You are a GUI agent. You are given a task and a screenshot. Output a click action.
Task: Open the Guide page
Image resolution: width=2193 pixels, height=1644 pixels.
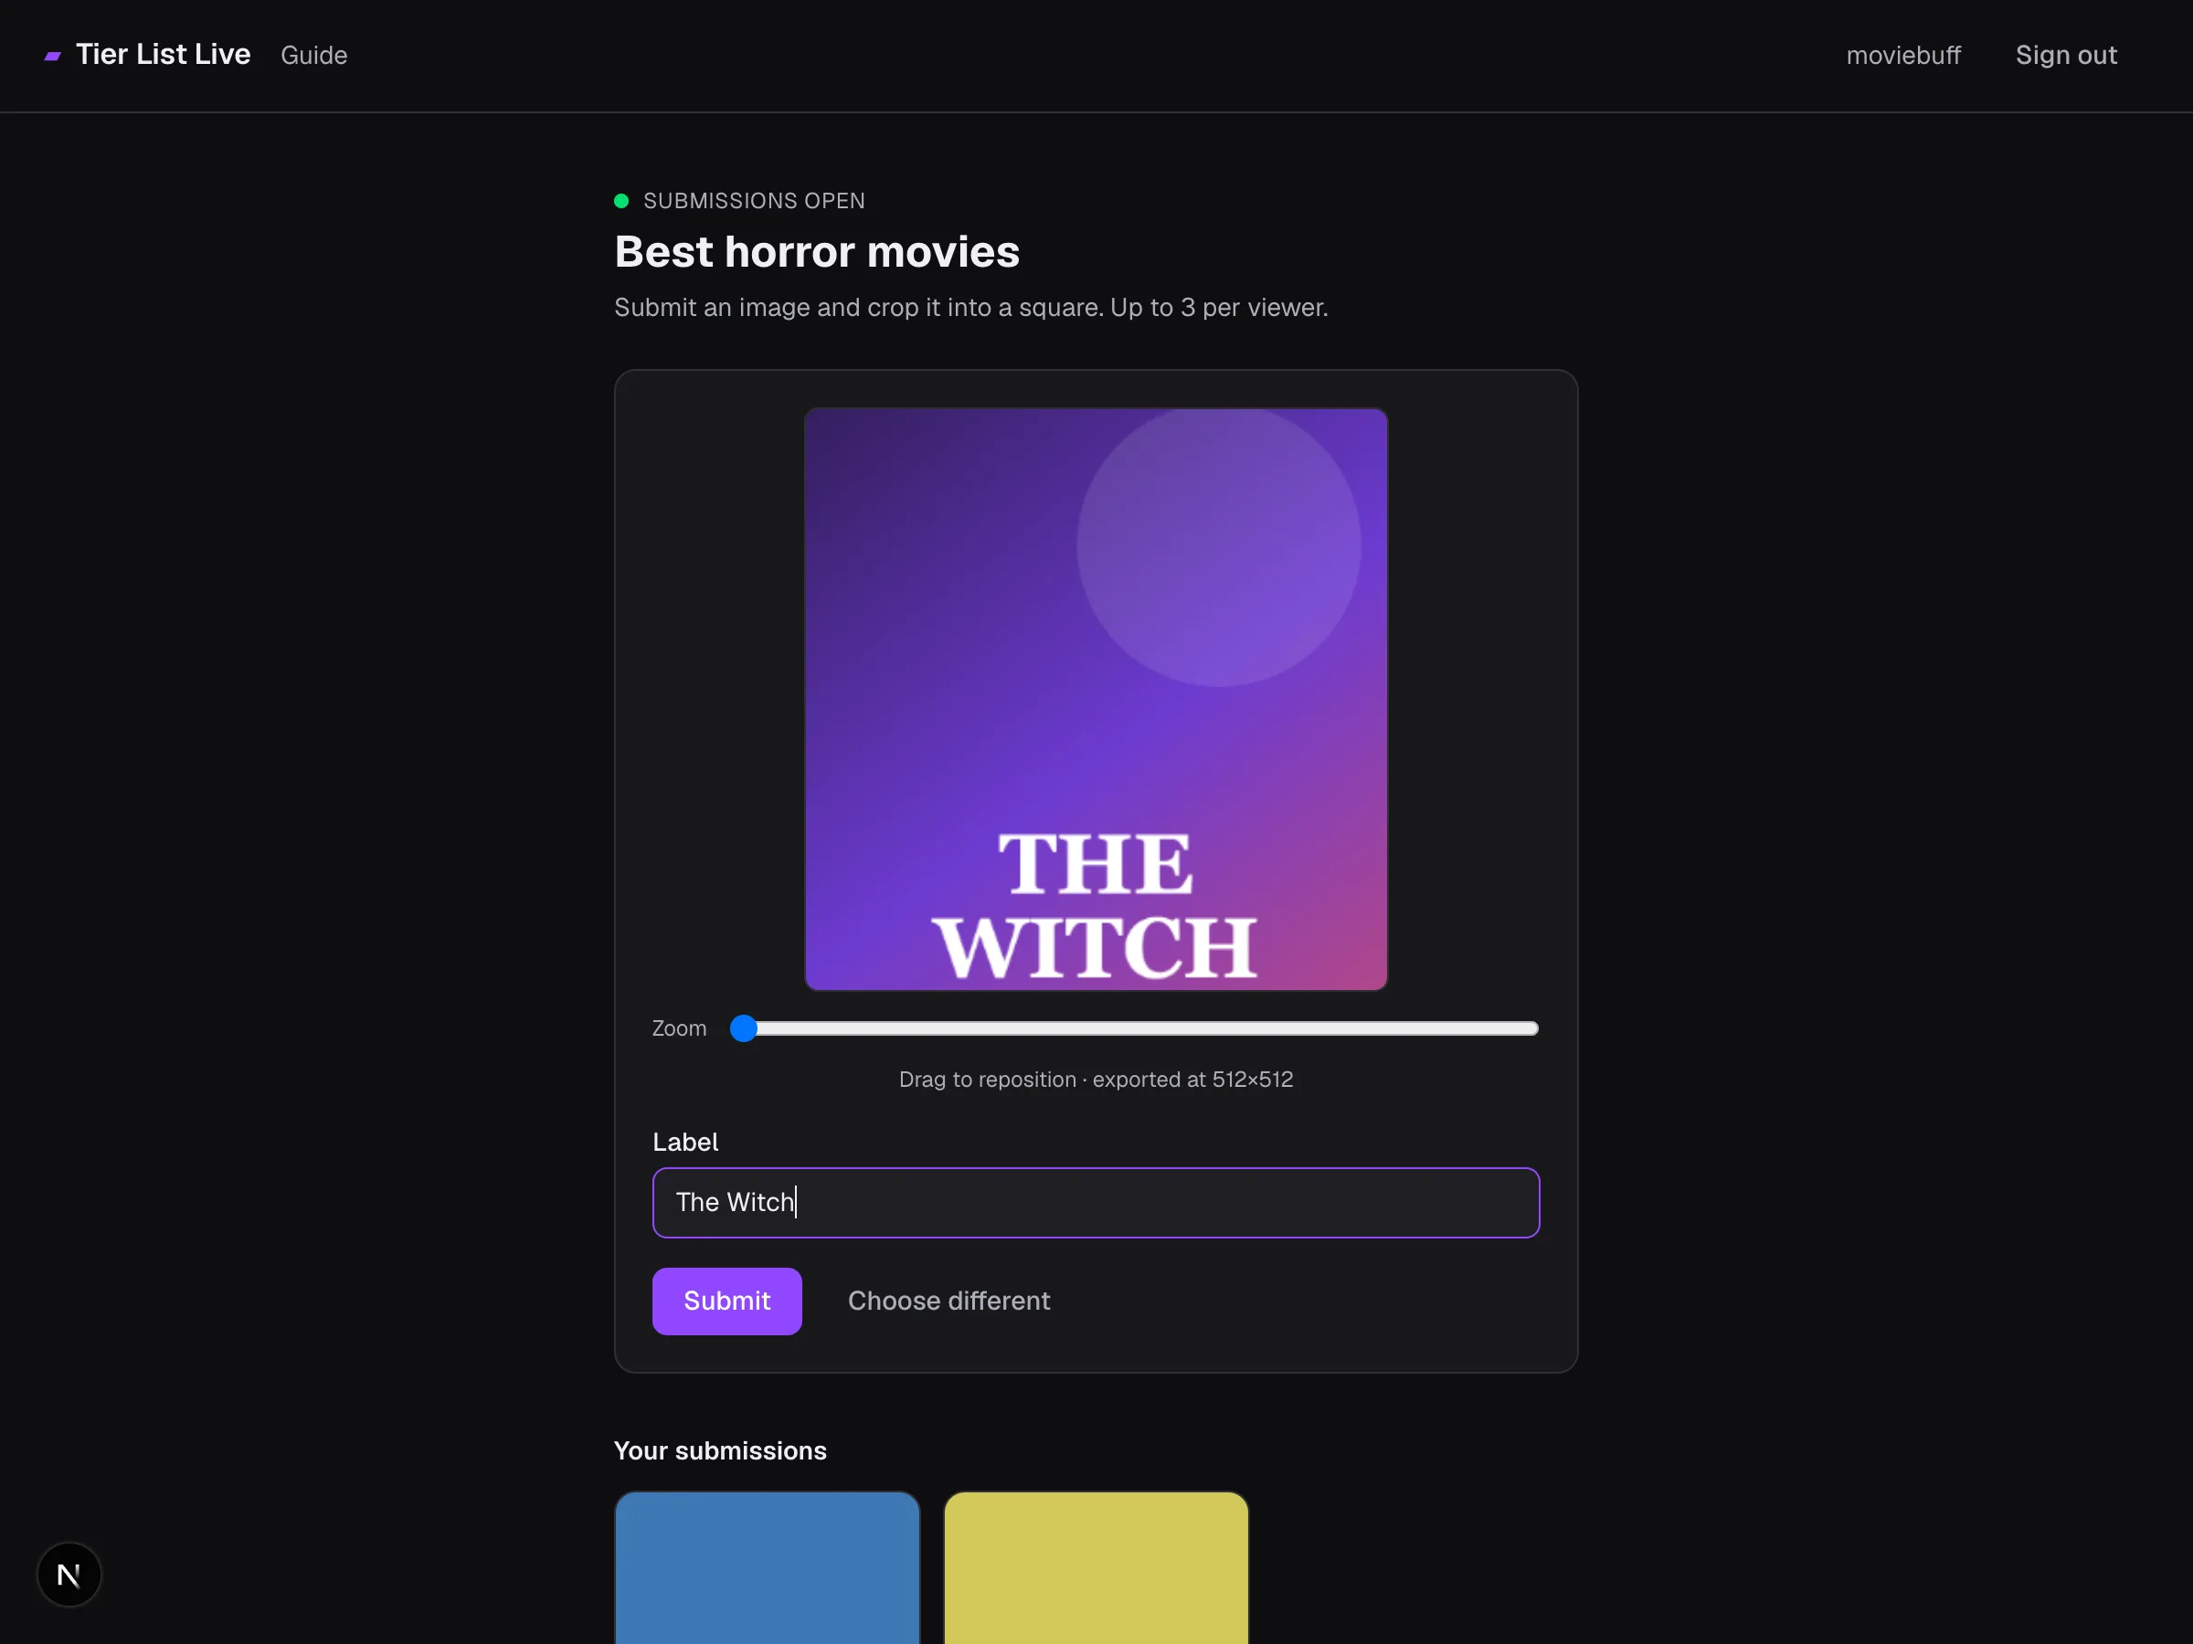click(314, 56)
